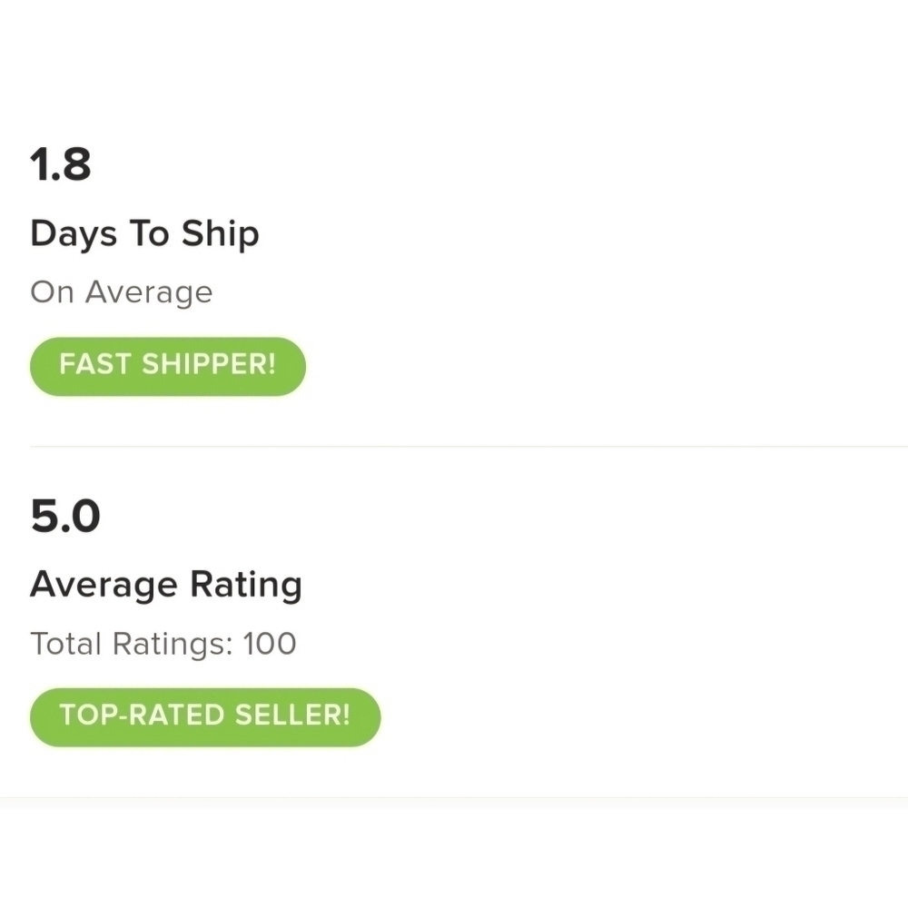Click the FAST SHIPPER! badge
Viewport: 908px width, 908px height.
click(168, 366)
